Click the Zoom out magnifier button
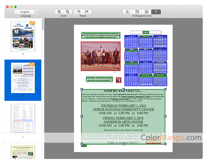206x163 pixels. coord(67,12)
